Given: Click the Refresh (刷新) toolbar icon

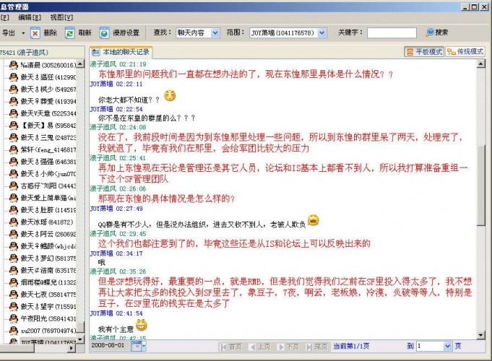Looking at the screenshot, I should point(70,33).
